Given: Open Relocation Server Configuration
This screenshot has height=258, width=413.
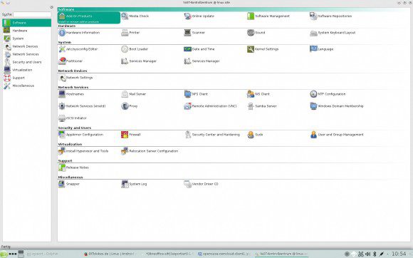Looking at the screenshot, I should (x=150, y=151).
